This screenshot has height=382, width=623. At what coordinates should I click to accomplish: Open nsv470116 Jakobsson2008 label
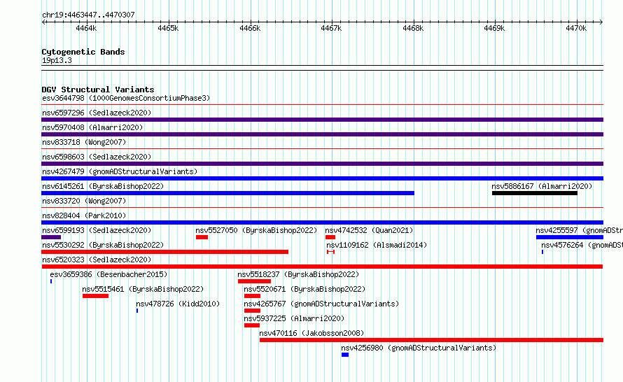[312, 333]
